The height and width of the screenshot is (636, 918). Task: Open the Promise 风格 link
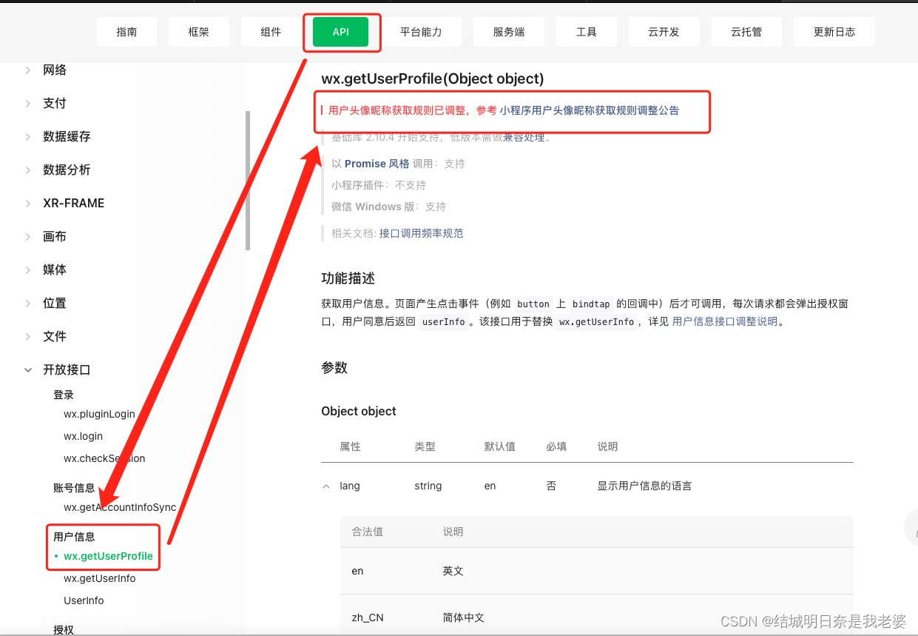point(377,164)
